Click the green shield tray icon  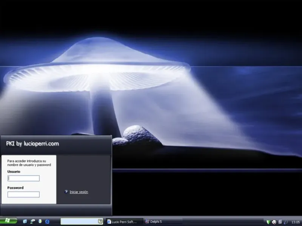[x=268, y=222]
